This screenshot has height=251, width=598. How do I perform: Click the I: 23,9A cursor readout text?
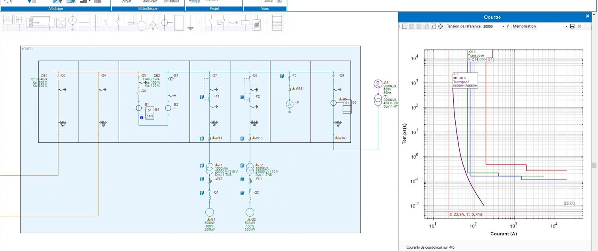(x=466, y=214)
